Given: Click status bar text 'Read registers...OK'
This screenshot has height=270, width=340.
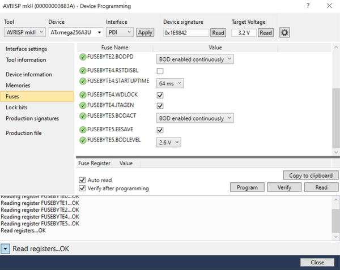Looking at the screenshot, I should (x=41, y=249).
